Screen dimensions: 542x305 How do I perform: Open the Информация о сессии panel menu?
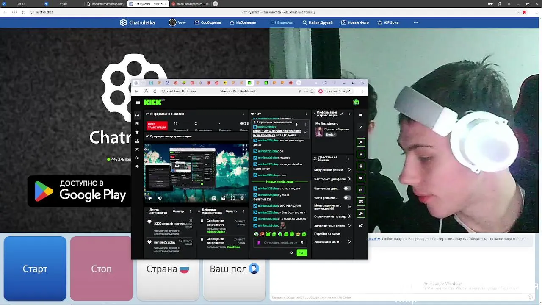(x=243, y=114)
